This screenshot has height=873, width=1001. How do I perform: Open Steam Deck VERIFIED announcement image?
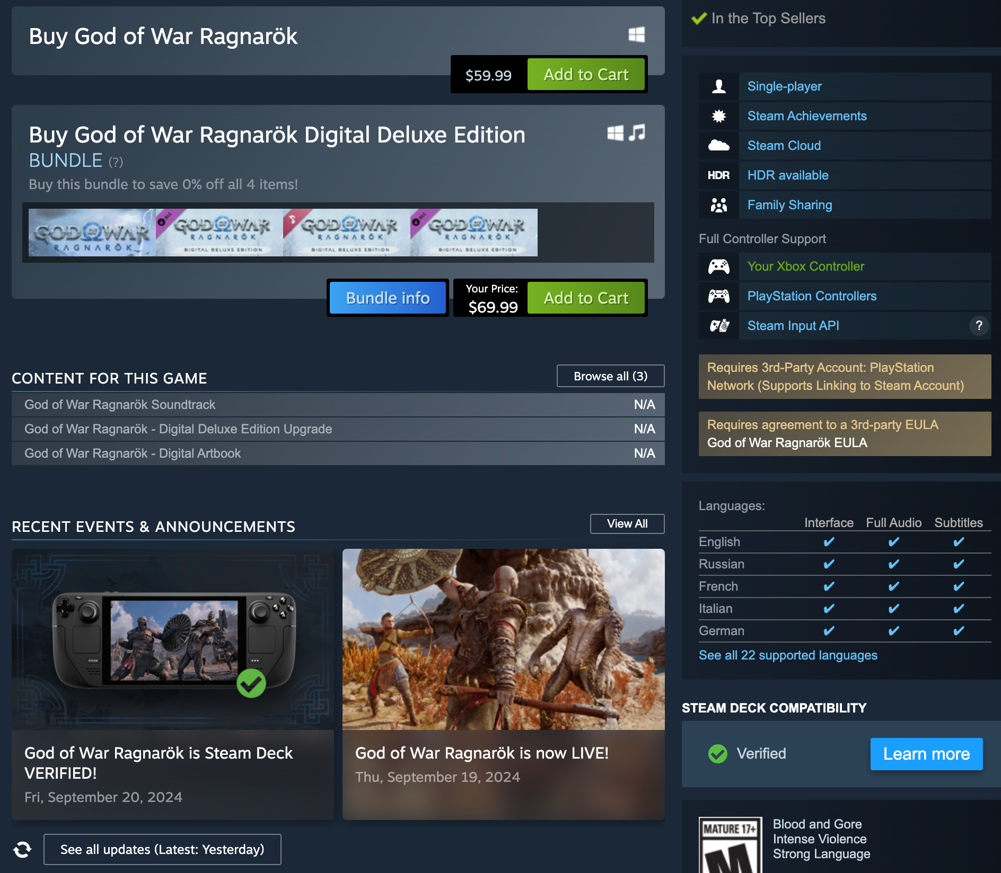click(173, 639)
